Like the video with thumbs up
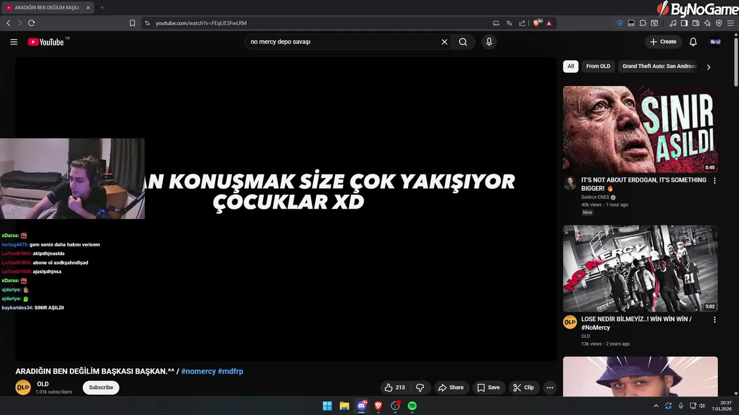 tap(394, 387)
